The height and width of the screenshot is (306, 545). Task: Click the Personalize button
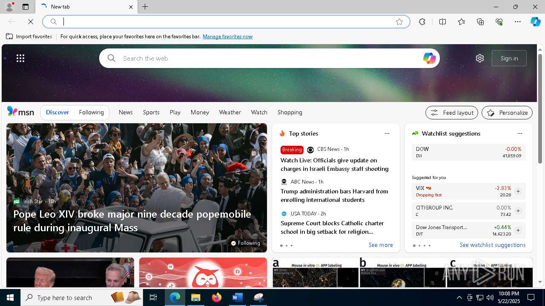(507, 113)
